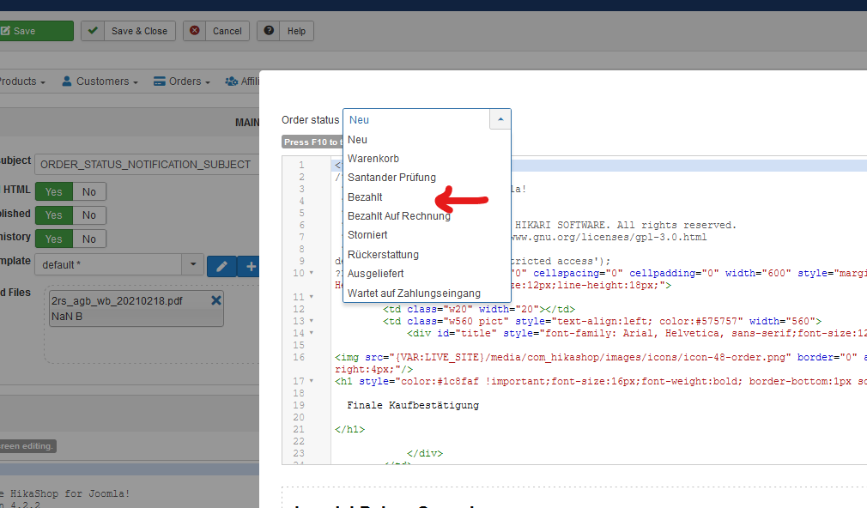Open Help from the toolbar
This screenshot has height=508, width=867.
[286, 31]
